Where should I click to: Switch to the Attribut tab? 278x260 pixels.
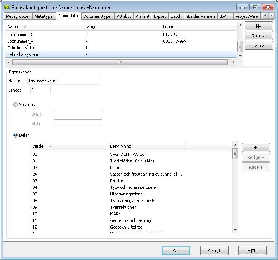pyautogui.click(x=124, y=16)
